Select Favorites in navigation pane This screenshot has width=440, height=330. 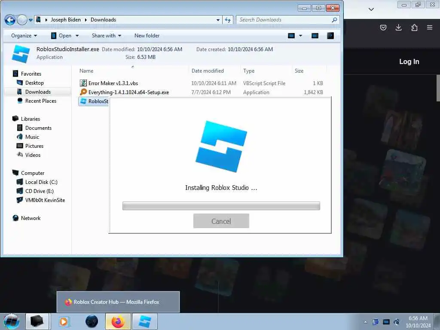pos(31,74)
